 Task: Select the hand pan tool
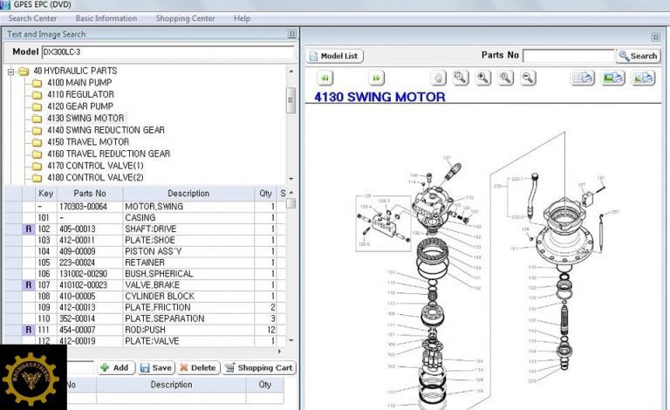click(438, 78)
